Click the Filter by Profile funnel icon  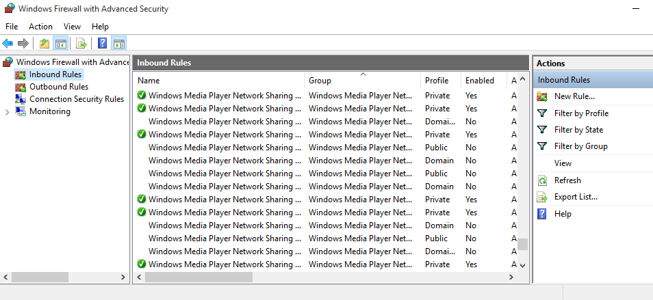(542, 113)
